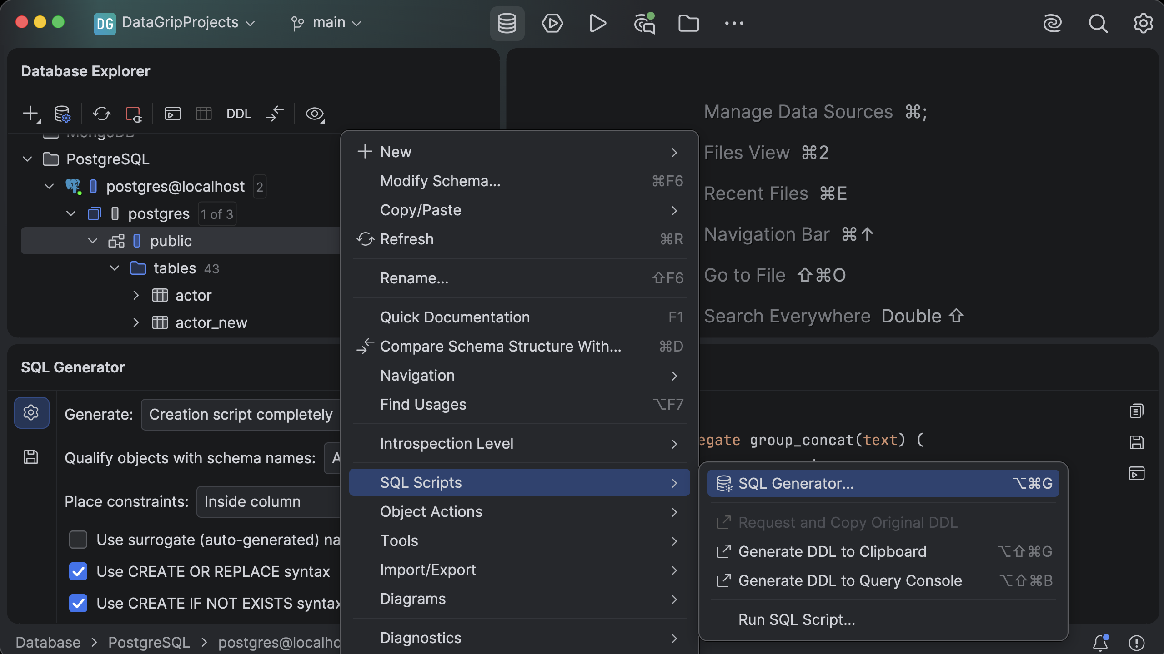The height and width of the screenshot is (654, 1164).
Task: Open the Generate creation script dropdown
Action: 241,415
